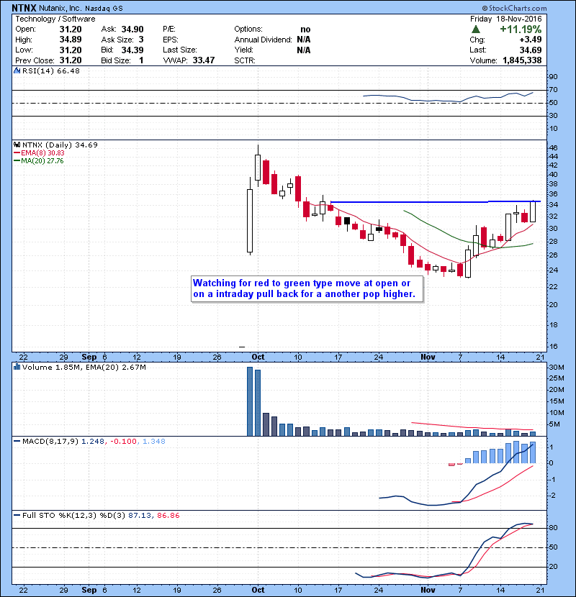Screen dimensions: 576x597
Task: Click the red EMA(8) legend dash
Action: point(17,153)
